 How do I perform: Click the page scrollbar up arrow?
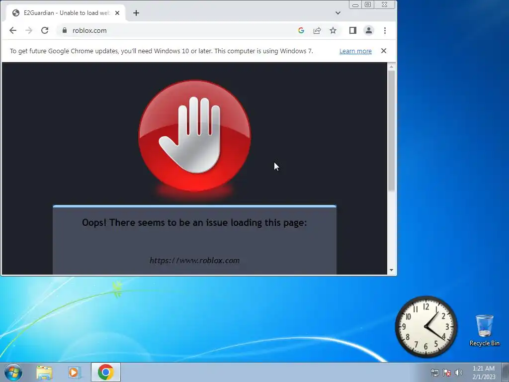392,67
